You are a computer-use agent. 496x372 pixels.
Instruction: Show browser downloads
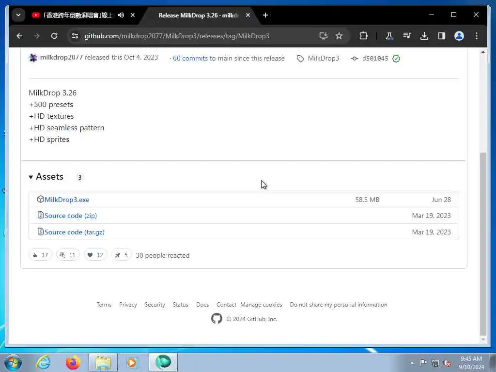click(424, 36)
